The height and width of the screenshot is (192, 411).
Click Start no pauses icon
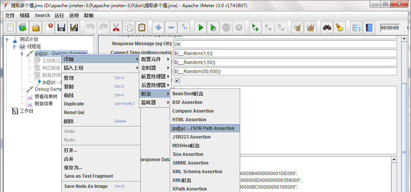213,27
